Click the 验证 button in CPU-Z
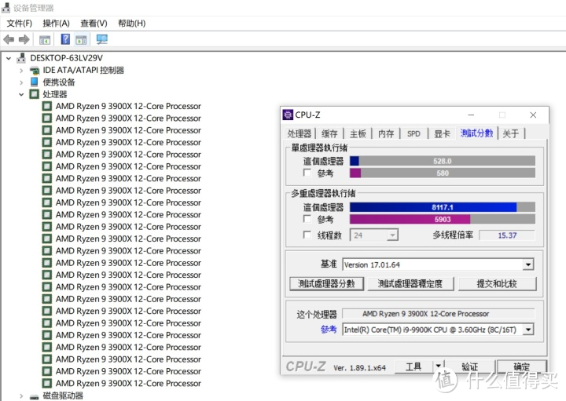The height and width of the screenshot is (401, 566). (x=469, y=366)
